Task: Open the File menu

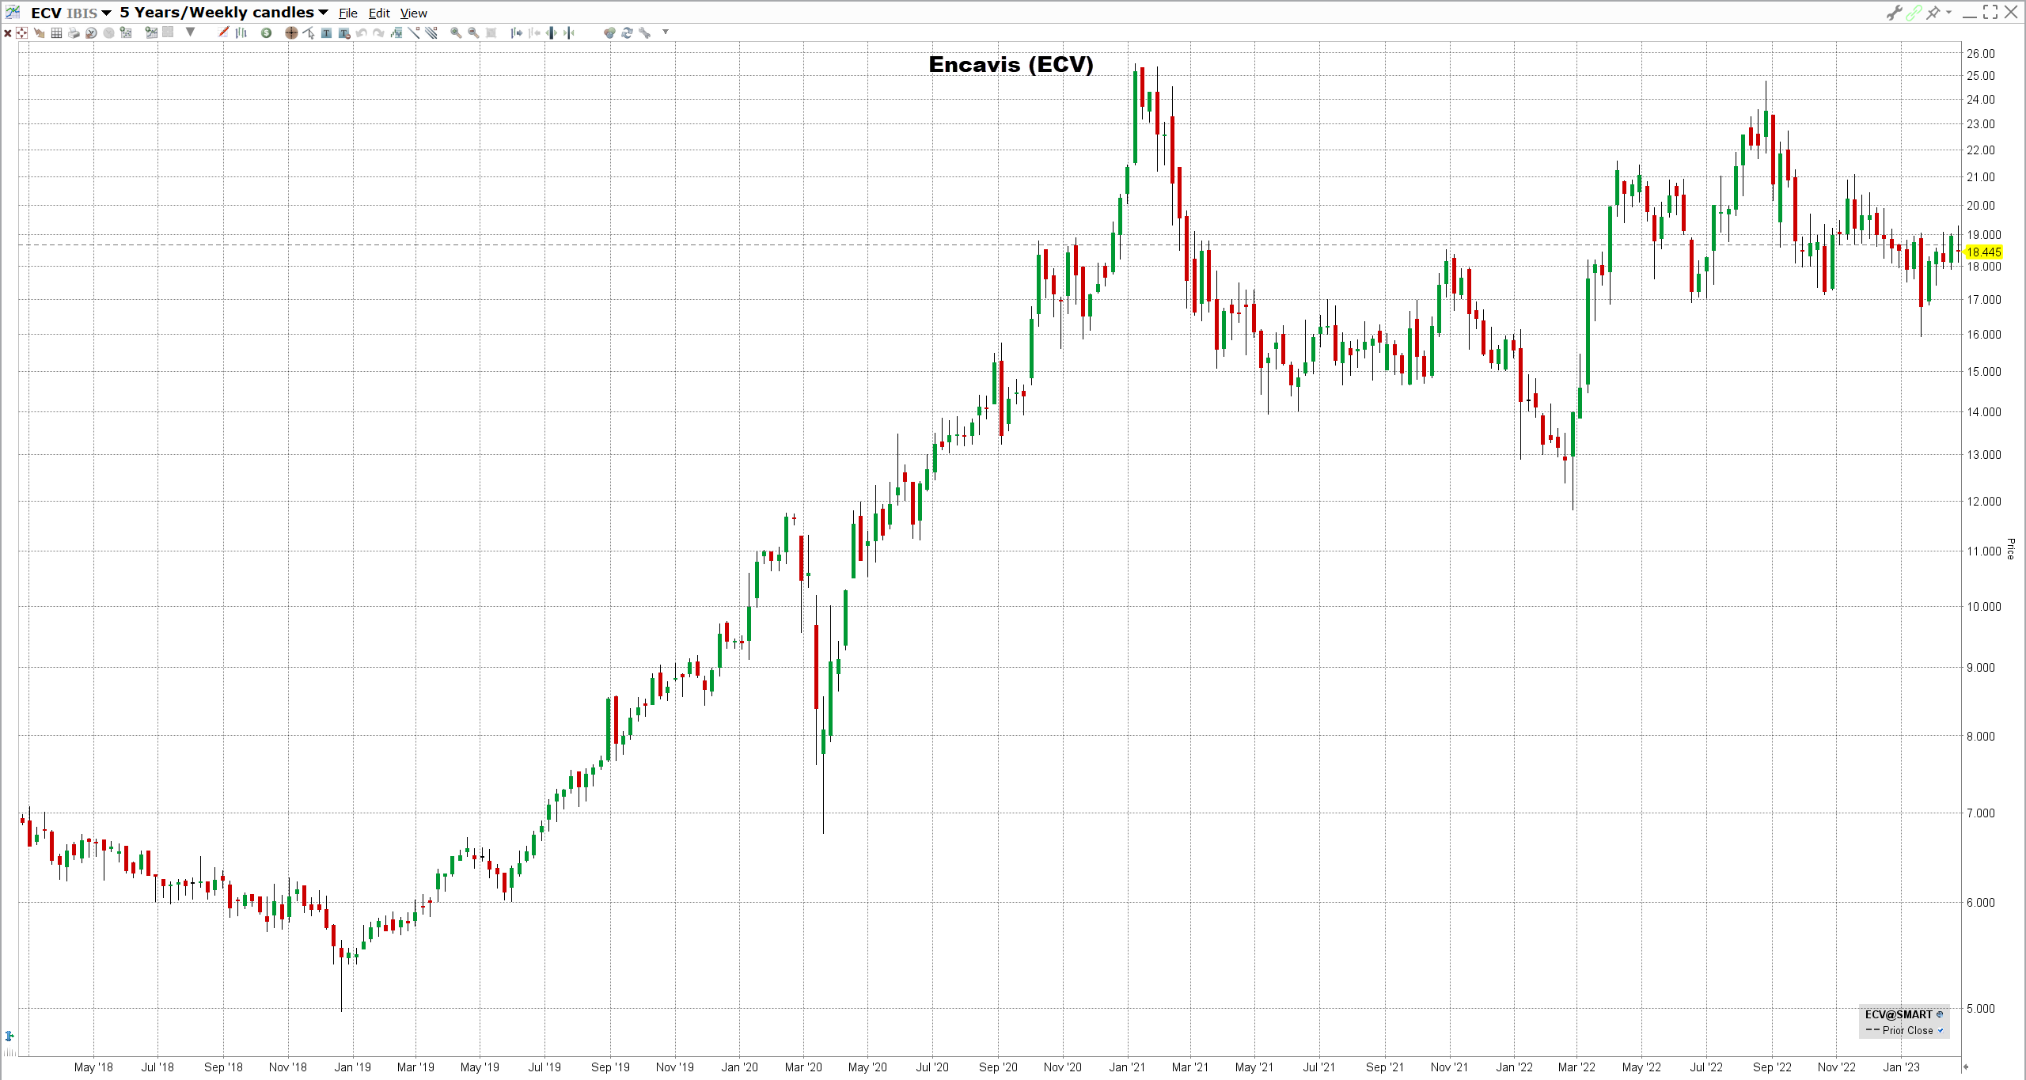Action: [x=348, y=13]
